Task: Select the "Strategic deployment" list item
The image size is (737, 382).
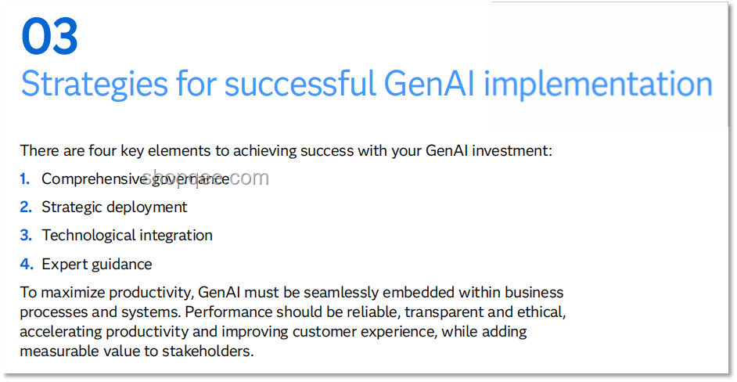Action: tap(114, 207)
